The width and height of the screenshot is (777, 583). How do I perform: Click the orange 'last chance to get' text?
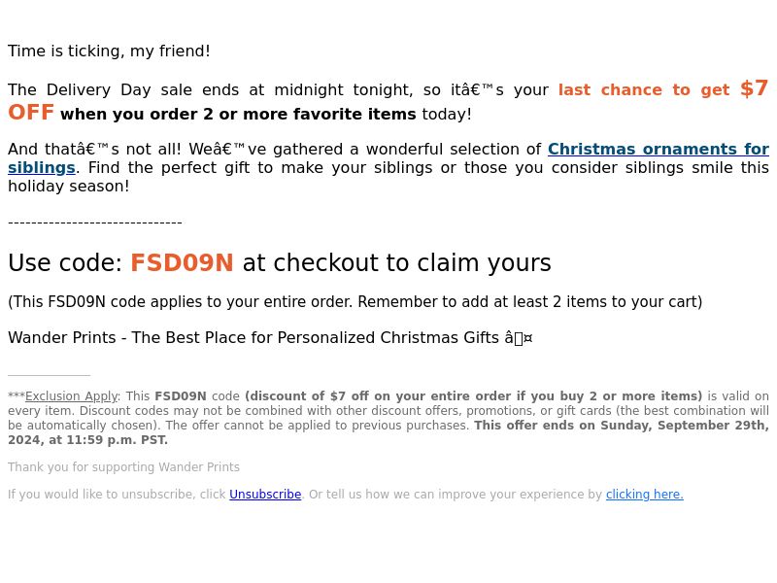click(x=644, y=89)
